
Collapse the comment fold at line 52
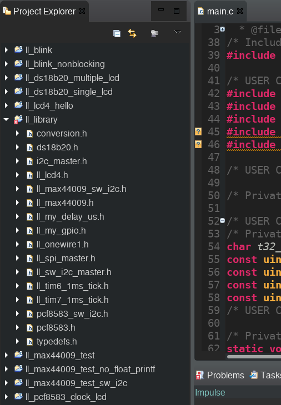click(222, 220)
